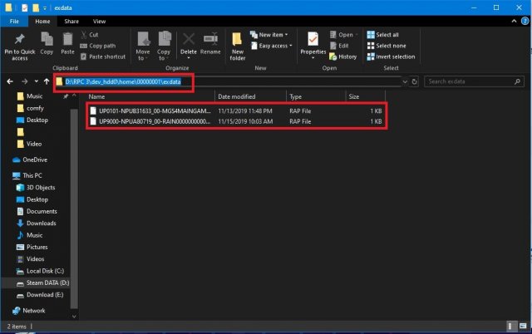Select Downloads under This PC
Viewport: 532px width, 334px height.
[x=42, y=223]
